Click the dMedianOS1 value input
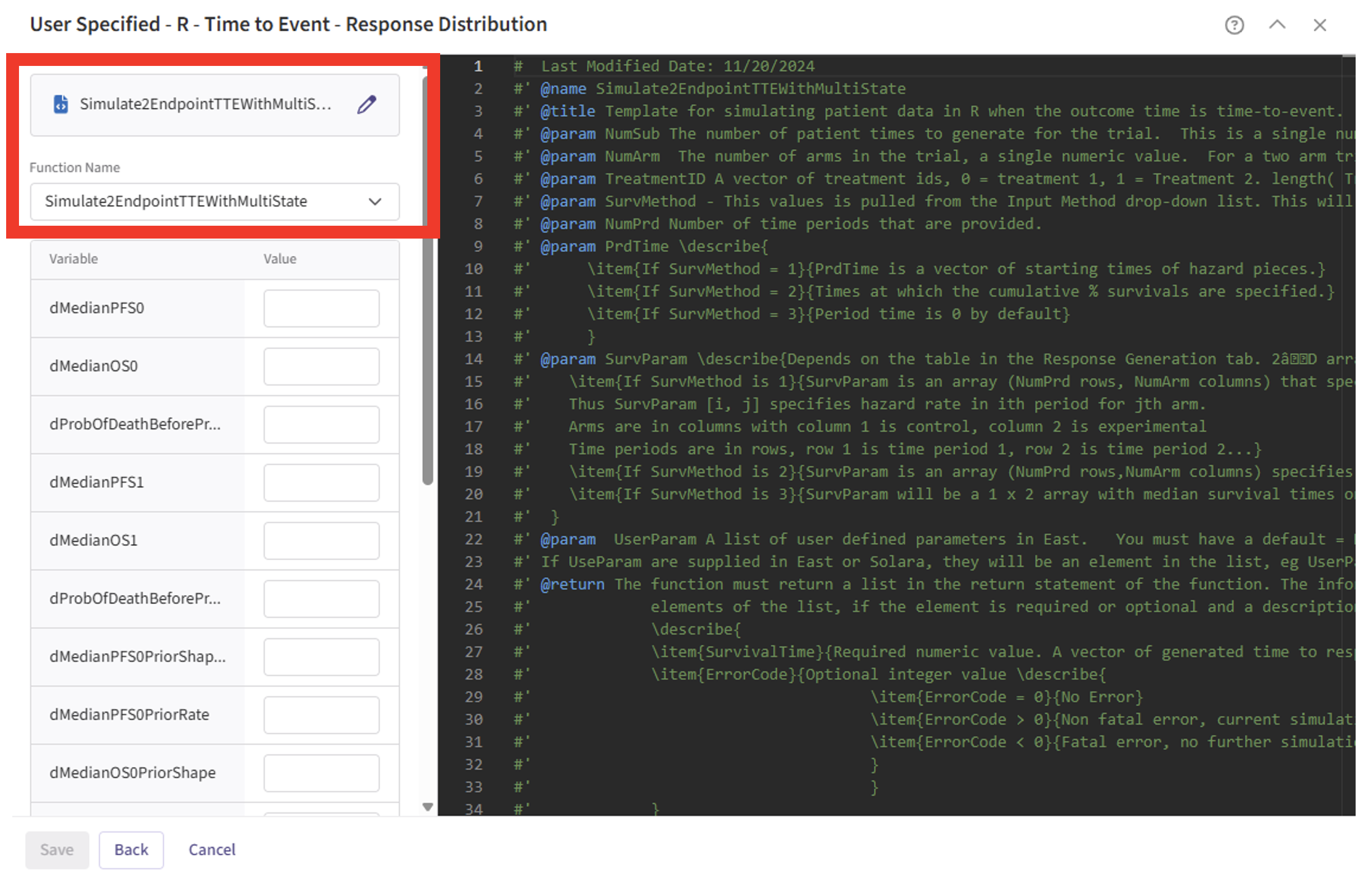The image size is (1364, 885). (x=321, y=540)
